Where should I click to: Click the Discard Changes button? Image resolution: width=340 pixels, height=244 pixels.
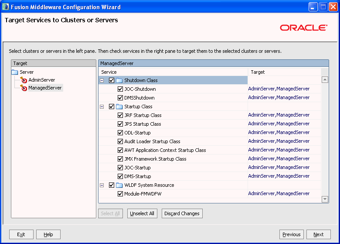pyautogui.click(x=182, y=213)
